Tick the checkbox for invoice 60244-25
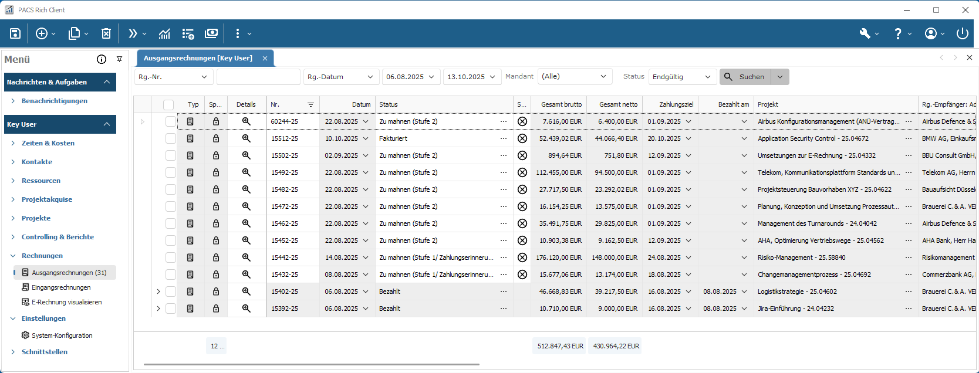The image size is (979, 373). 170,121
